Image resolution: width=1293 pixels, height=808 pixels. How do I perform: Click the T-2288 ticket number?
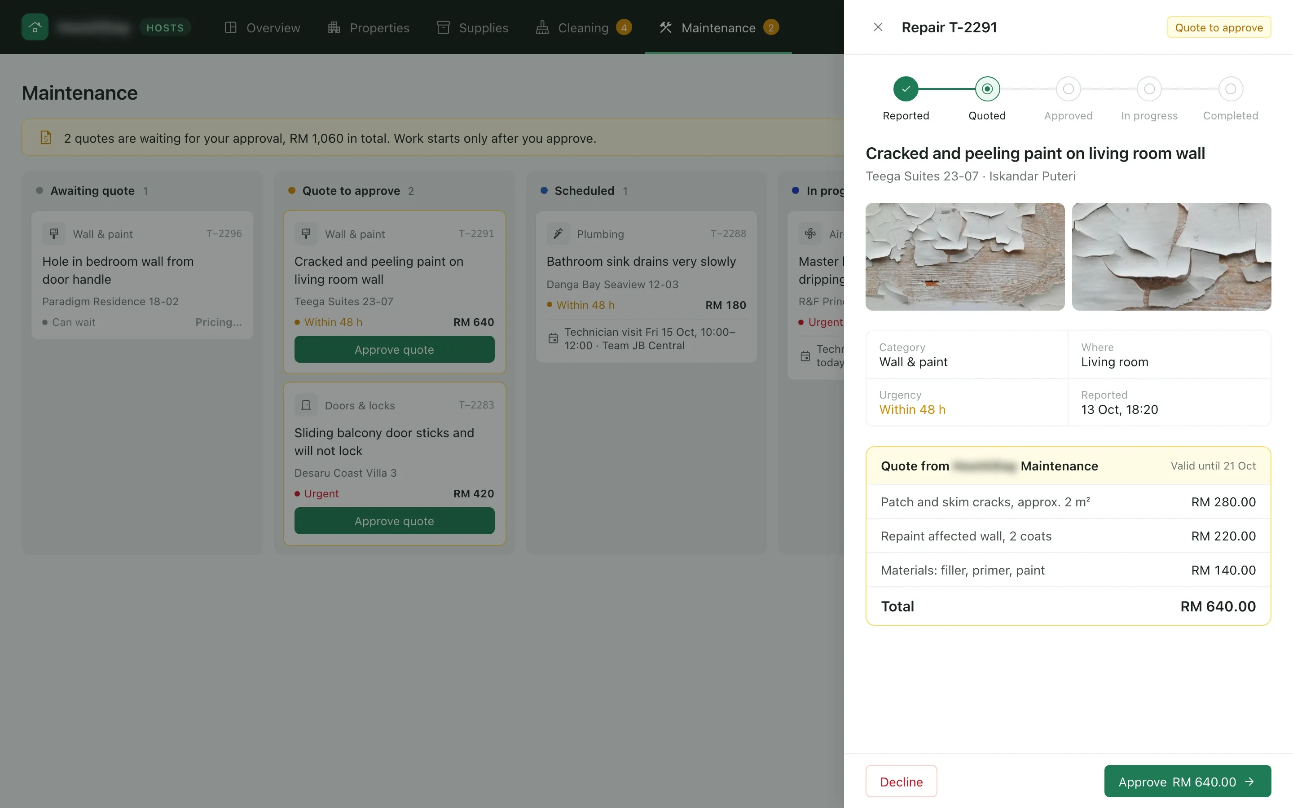(x=728, y=233)
